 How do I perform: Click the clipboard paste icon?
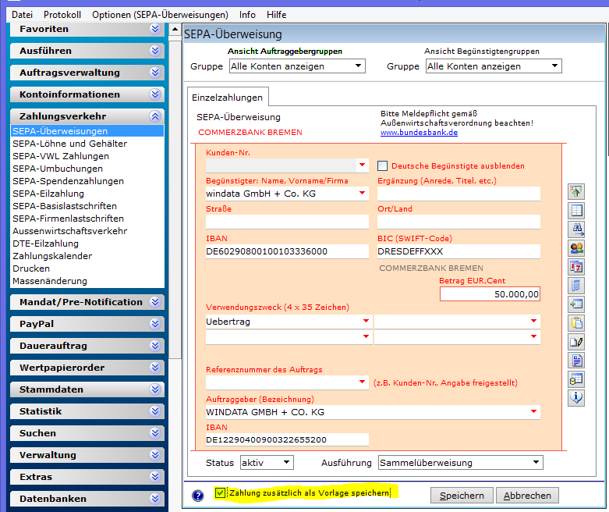pos(576,322)
